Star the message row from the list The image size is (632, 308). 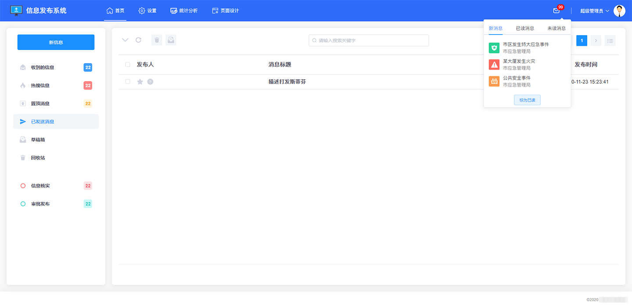click(x=140, y=81)
